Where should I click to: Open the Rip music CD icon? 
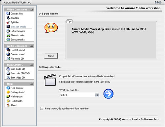pos(8,59)
